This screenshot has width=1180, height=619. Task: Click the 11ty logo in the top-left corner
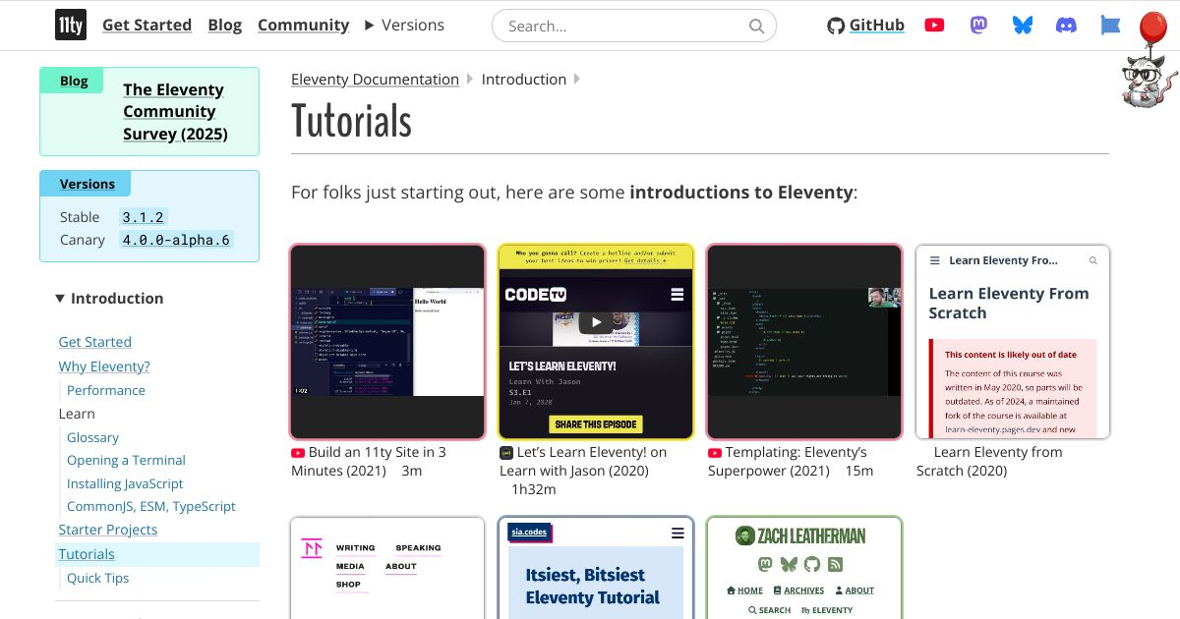click(70, 25)
